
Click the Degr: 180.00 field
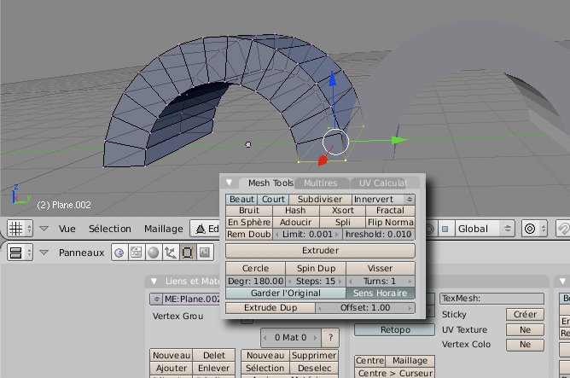pos(255,281)
